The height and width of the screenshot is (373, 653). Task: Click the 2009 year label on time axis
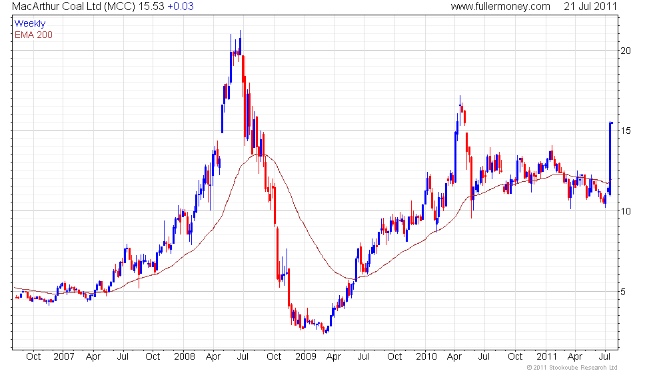[x=306, y=357]
